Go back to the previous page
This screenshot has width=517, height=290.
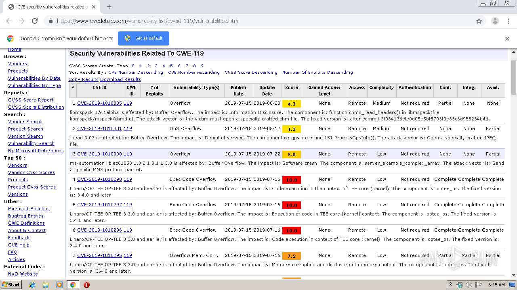click(x=9, y=21)
